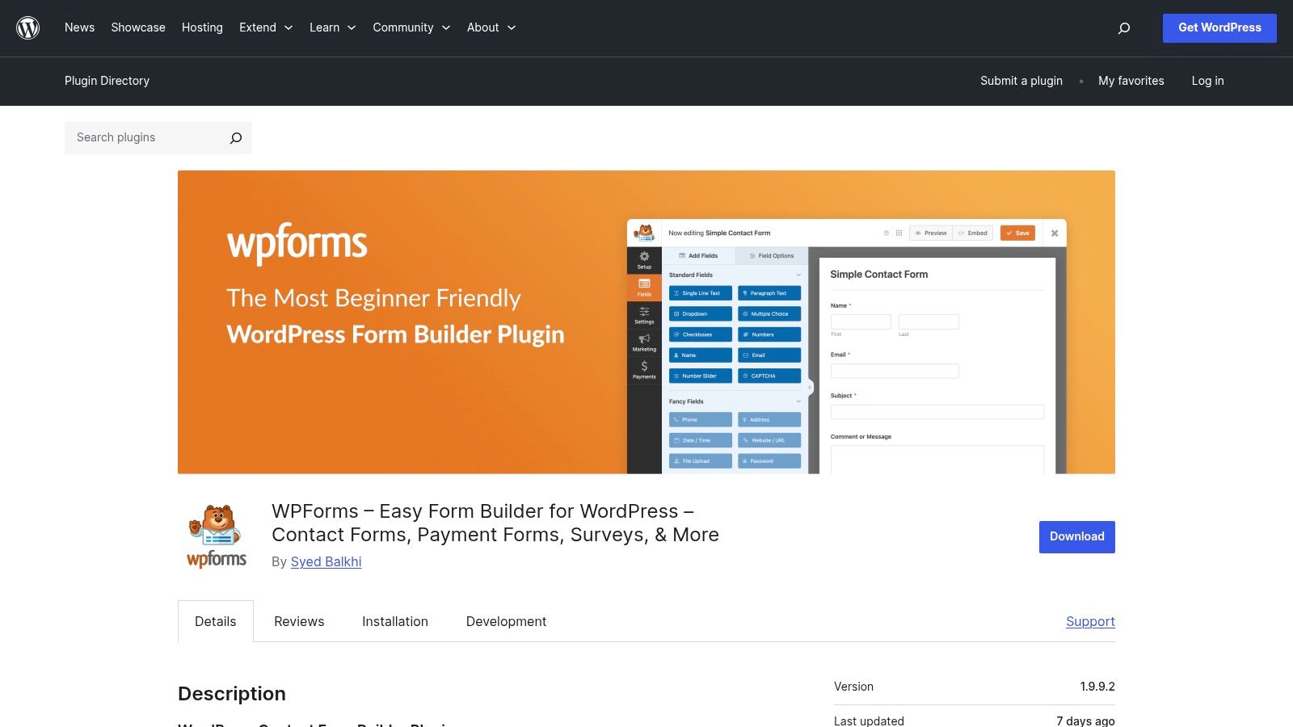Click the wpforms teddy bear plugin icon
The image size is (1293, 727).
[215, 535]
